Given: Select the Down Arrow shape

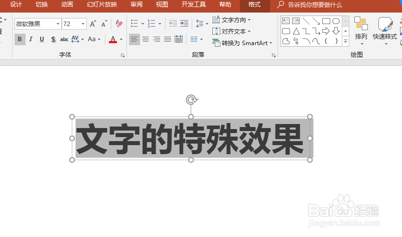Looking at the screenshot, I should pyautogui.click(x=336, y=31).
